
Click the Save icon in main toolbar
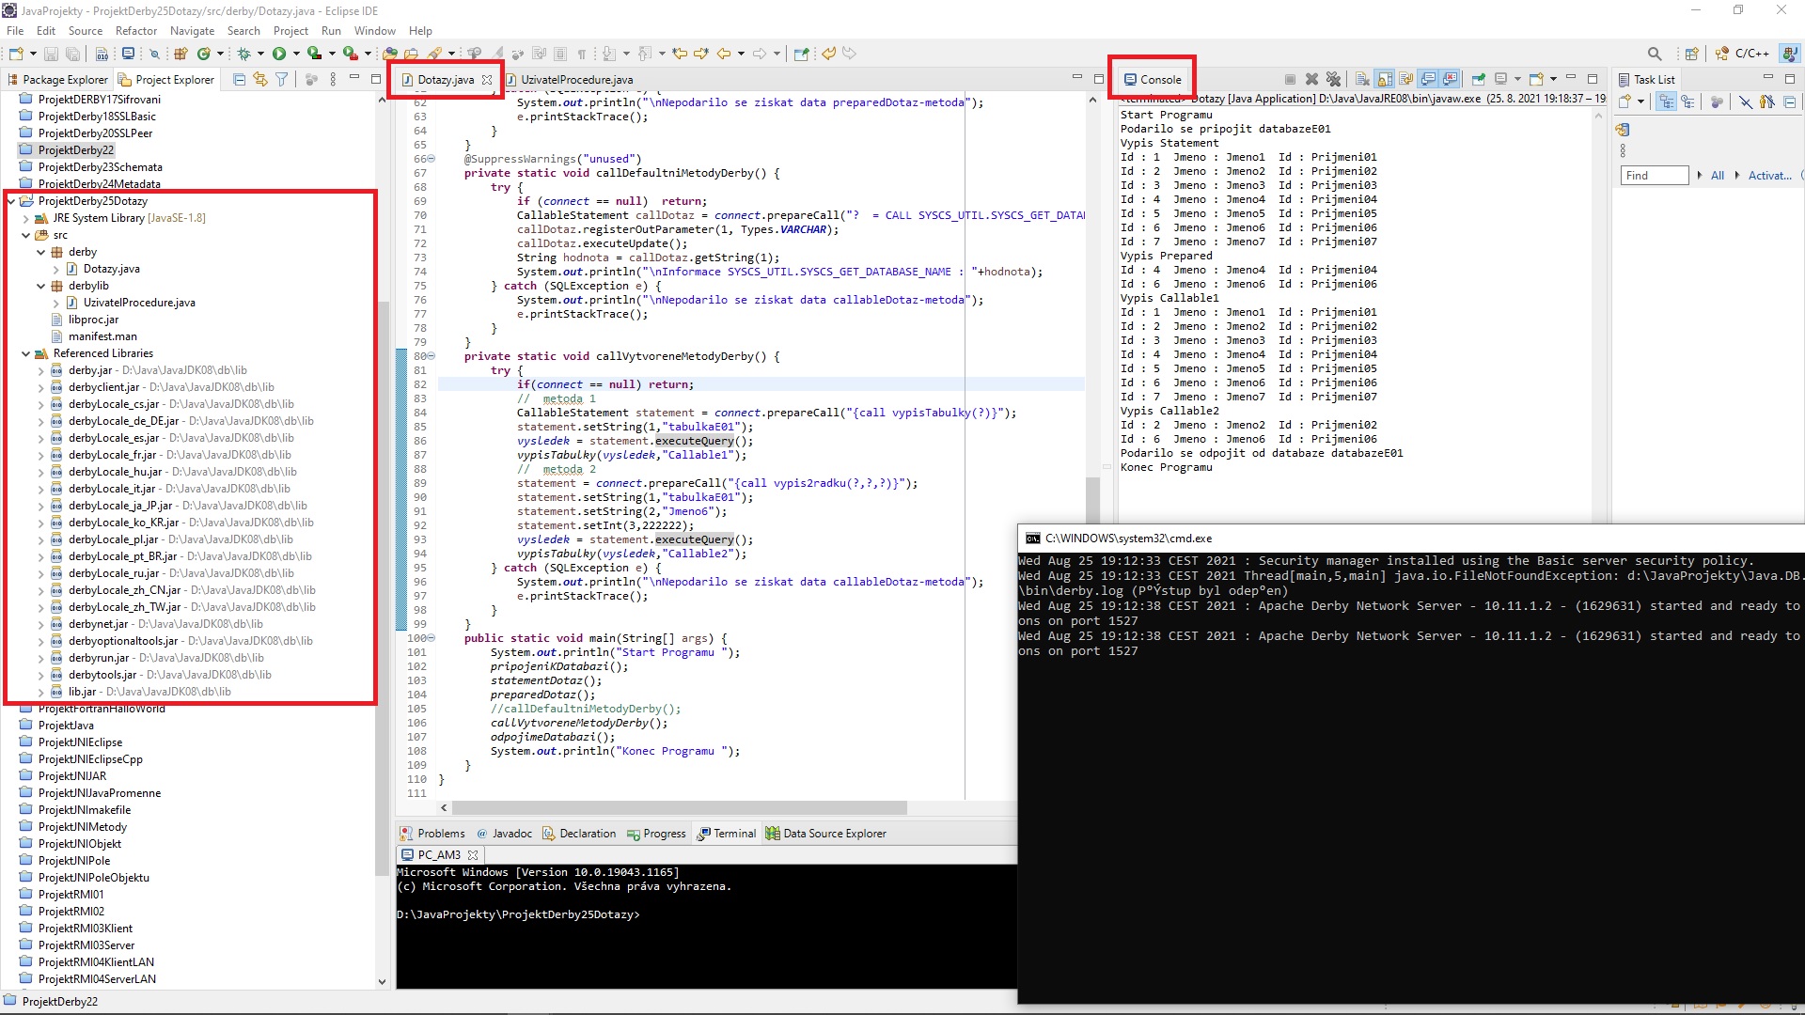point(51,54)
